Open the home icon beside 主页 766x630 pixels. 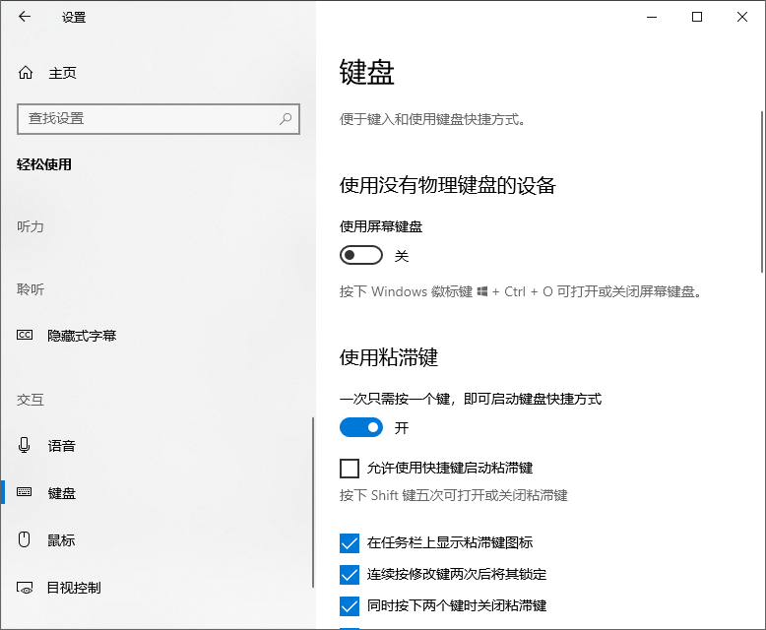pyautogui.click(x=26, y=73)
